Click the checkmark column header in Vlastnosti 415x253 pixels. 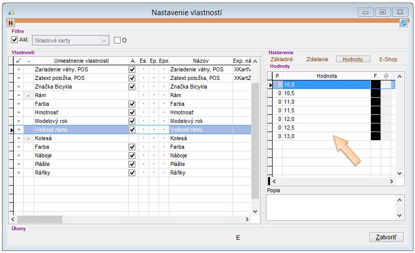[19, 61]
